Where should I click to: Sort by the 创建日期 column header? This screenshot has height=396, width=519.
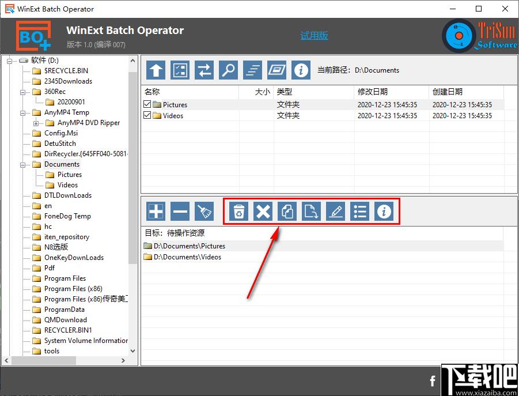(467, 92)
